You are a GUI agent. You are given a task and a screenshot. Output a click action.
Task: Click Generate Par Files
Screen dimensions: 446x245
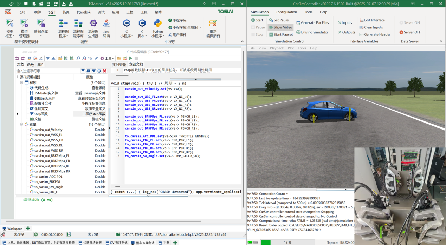tap(312, 23)
